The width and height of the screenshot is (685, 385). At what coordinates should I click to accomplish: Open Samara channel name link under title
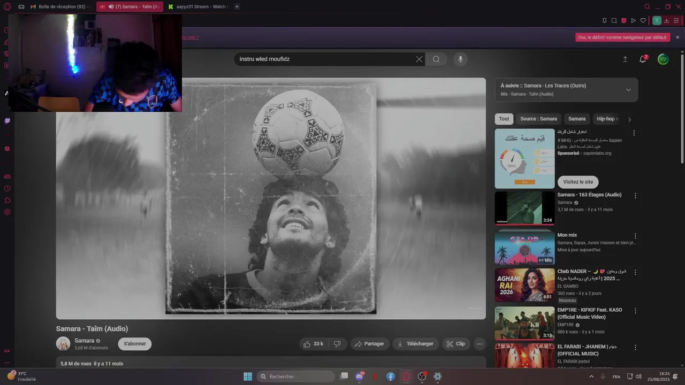click(x=85, y=341)
